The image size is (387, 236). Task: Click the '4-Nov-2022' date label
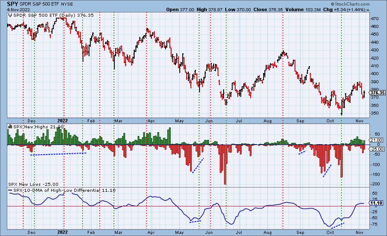(x=18, y=9)
